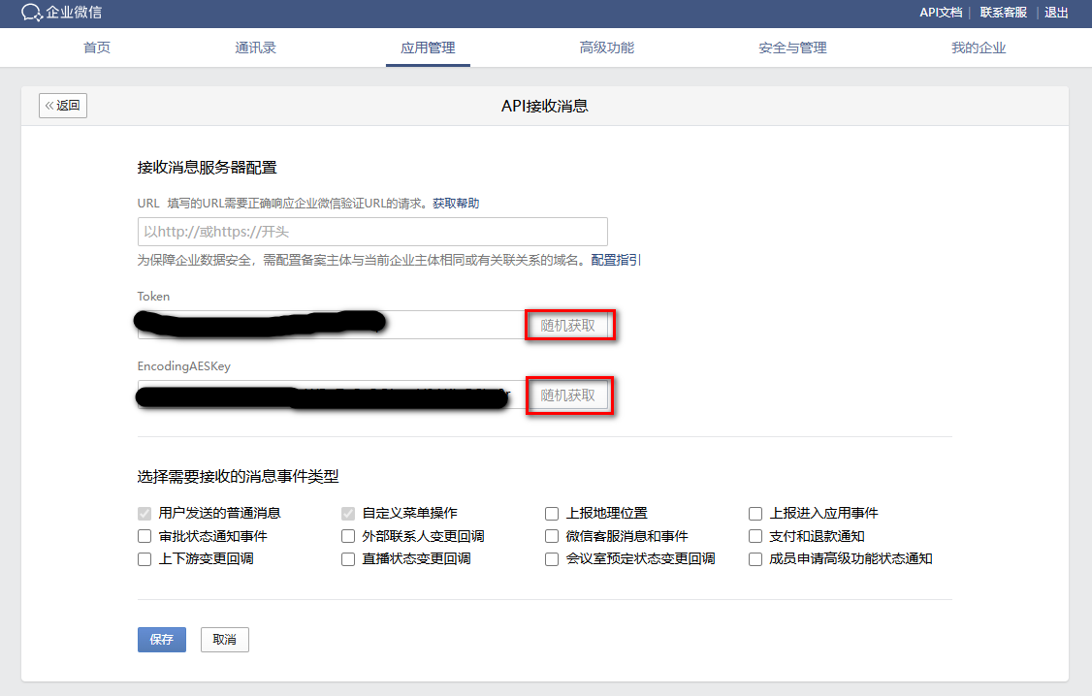Click 退出 to log out

click(x=1056, y=13)
